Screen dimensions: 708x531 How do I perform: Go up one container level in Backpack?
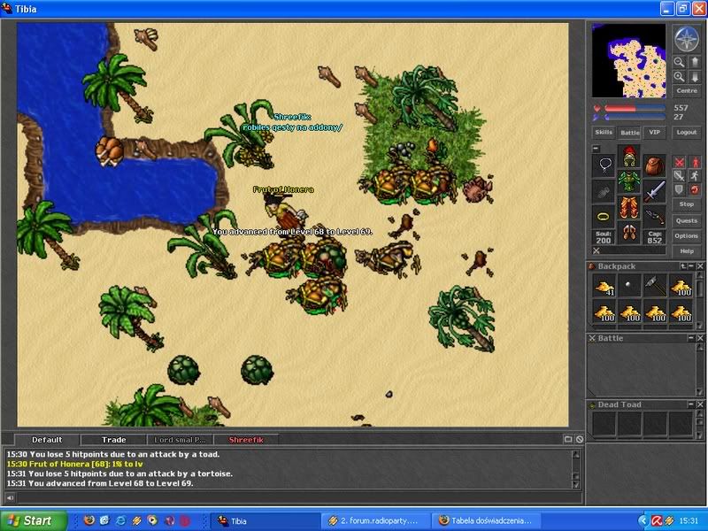pyautogui.click(x=683, y=266)
